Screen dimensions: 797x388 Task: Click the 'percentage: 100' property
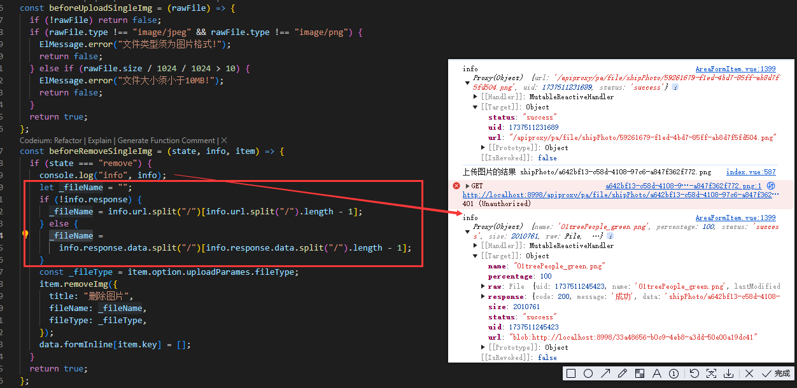520,277
